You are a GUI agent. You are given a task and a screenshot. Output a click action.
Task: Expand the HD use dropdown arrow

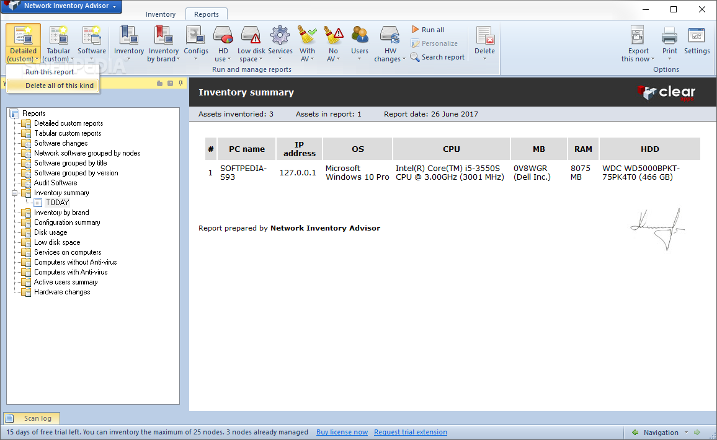coord(229,59)
